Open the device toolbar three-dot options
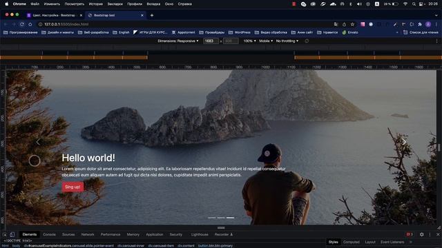The height and width of the screenshot is (248, 442). (436, 41)
